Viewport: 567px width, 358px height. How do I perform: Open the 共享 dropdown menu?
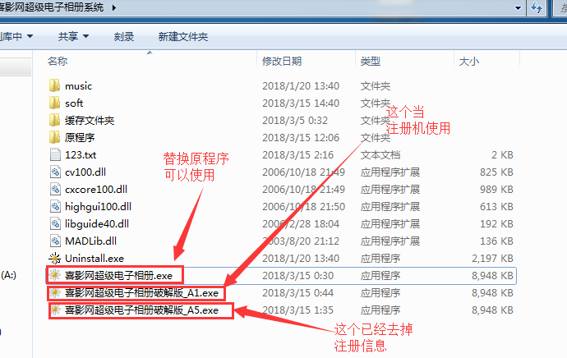(73, 36)
